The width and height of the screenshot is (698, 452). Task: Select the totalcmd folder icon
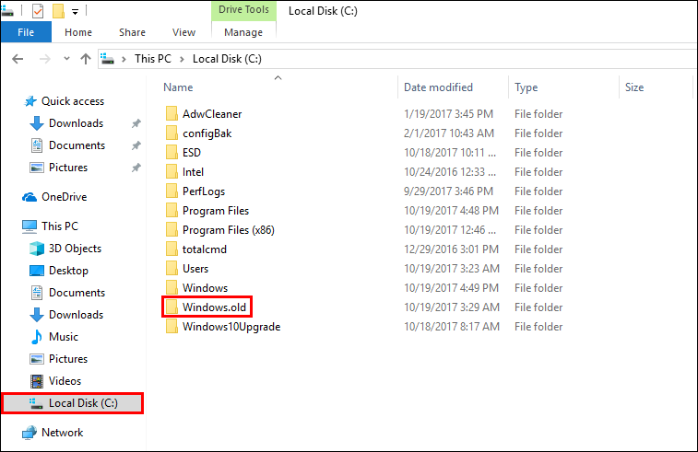tap(172, 249)
